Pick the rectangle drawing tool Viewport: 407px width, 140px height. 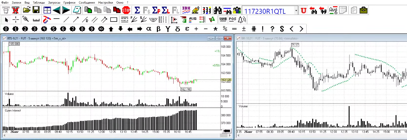pos(114,20)
